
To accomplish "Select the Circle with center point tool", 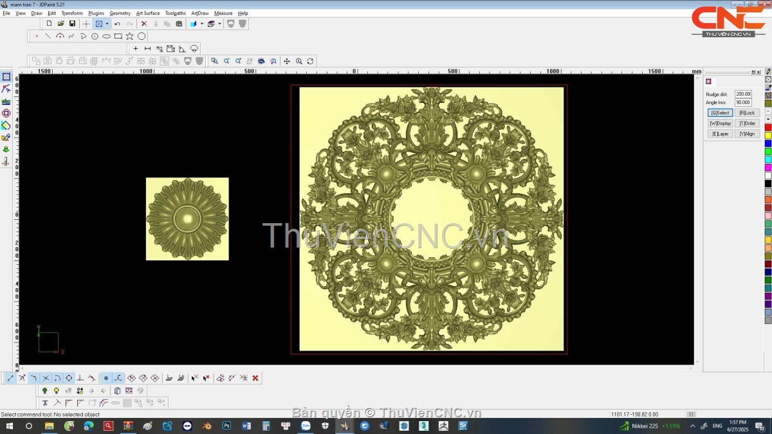I will click(95, 36).
